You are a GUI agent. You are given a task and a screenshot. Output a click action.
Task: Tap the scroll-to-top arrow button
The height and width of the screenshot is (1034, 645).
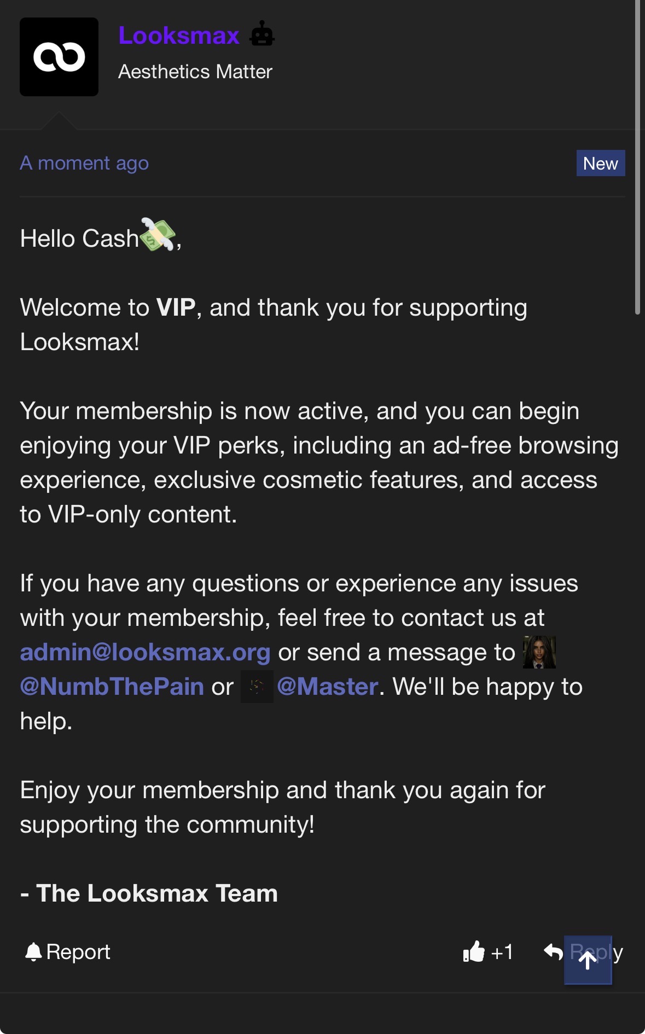[588, 960]
